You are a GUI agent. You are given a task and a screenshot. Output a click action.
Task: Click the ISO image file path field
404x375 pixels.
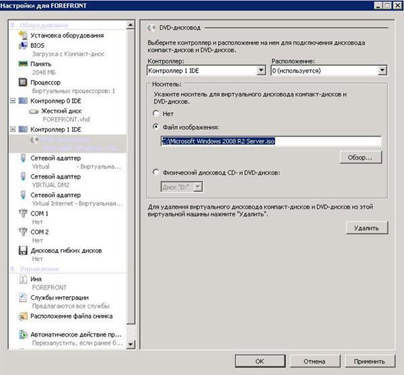[269, 141]
